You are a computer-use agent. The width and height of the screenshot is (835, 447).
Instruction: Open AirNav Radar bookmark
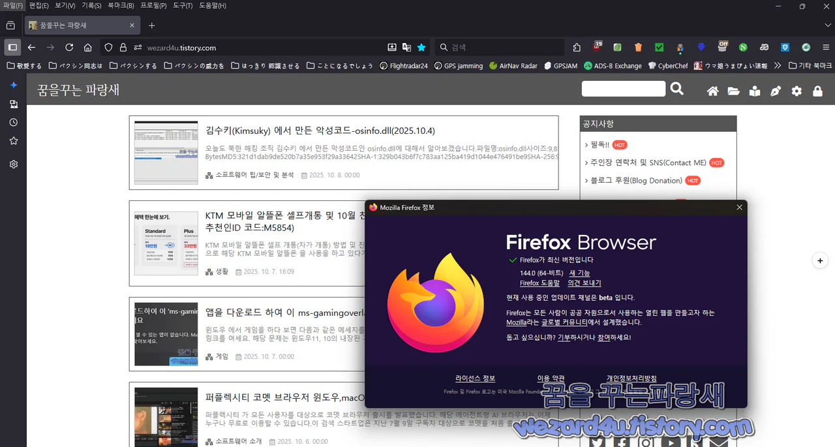click(x=513, y=66)
